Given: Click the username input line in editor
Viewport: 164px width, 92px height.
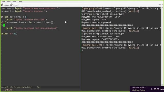Looking at the screenshot, I should pos(30,8).
